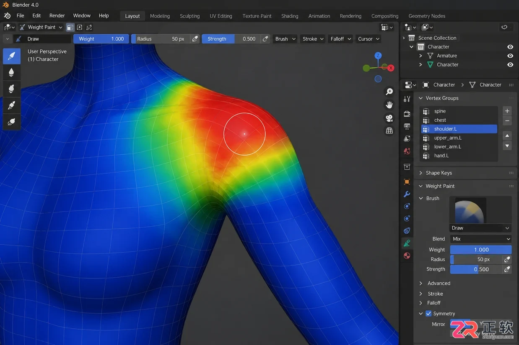Switch to the Shading workspace tab
The image size is (519, 345).
click(x=290, y=16)
